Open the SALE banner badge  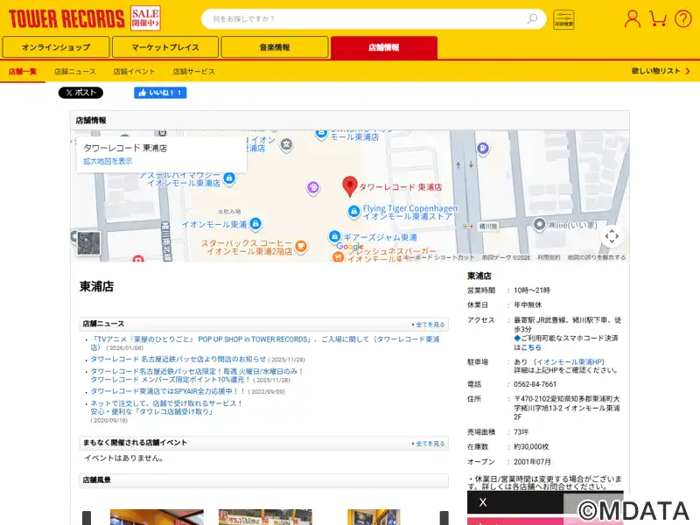click(145, 18)
